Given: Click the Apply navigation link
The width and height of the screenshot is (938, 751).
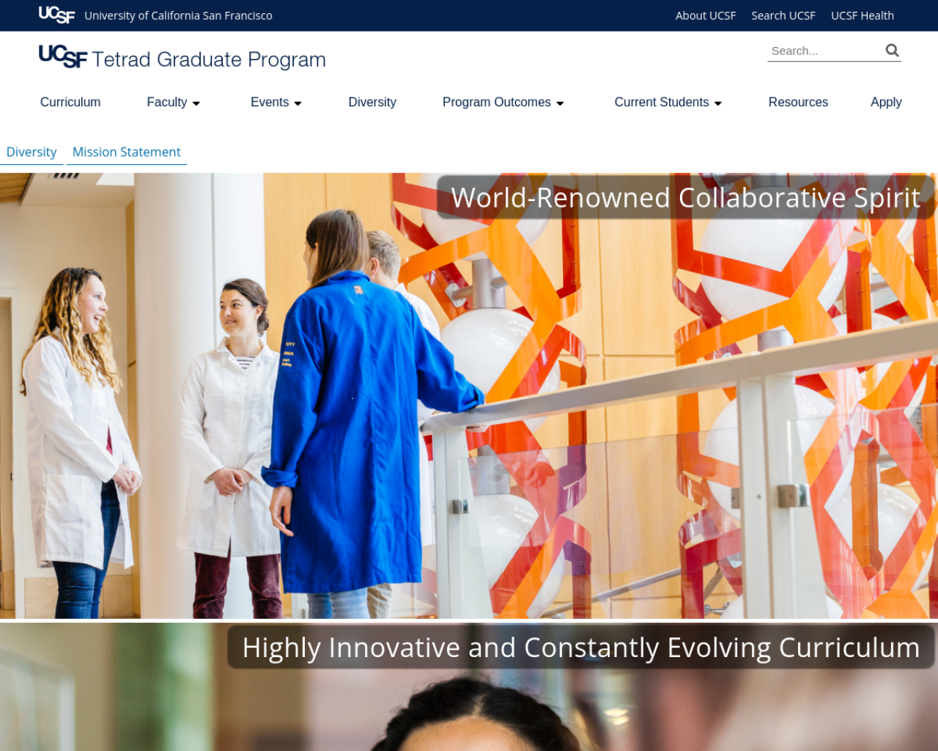Looking at the screenshot, I should [886, 102].
